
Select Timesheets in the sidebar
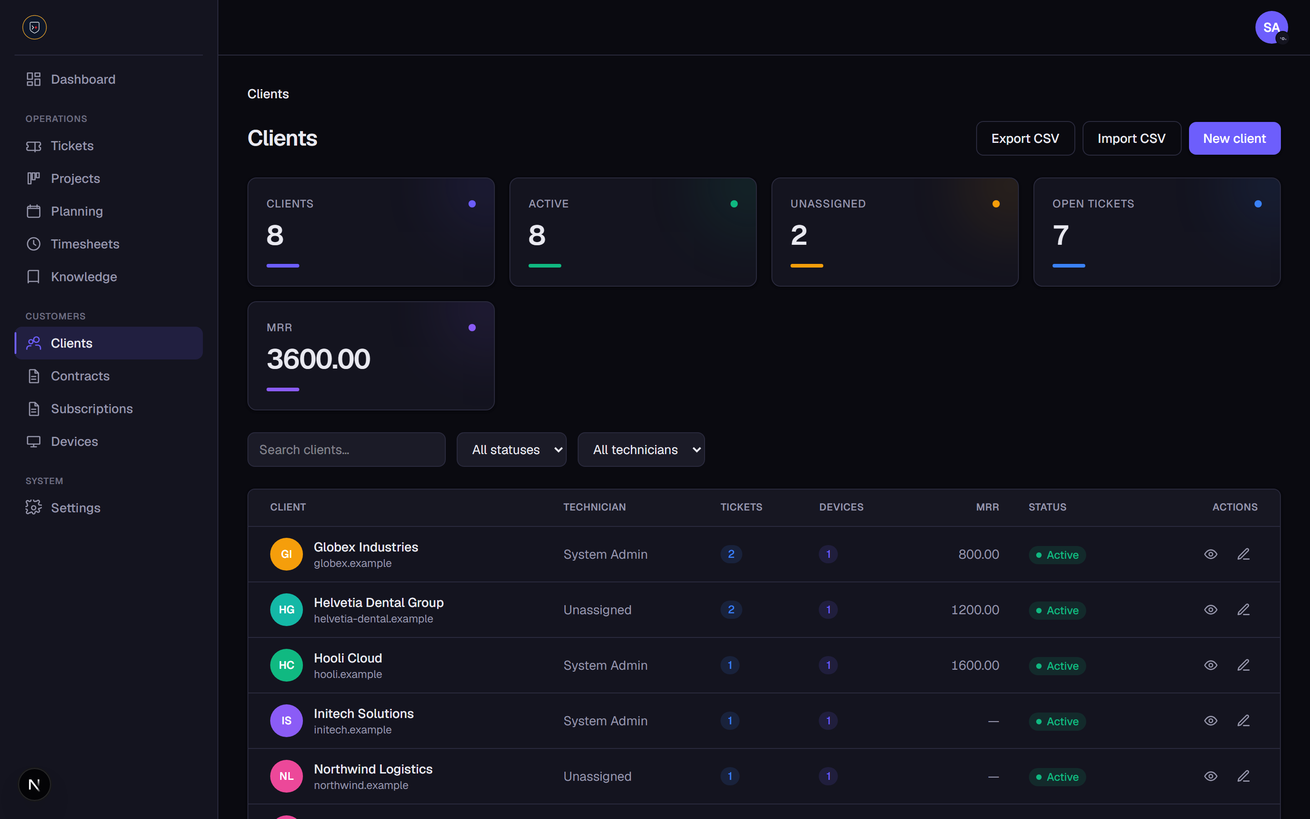[109, 244]
